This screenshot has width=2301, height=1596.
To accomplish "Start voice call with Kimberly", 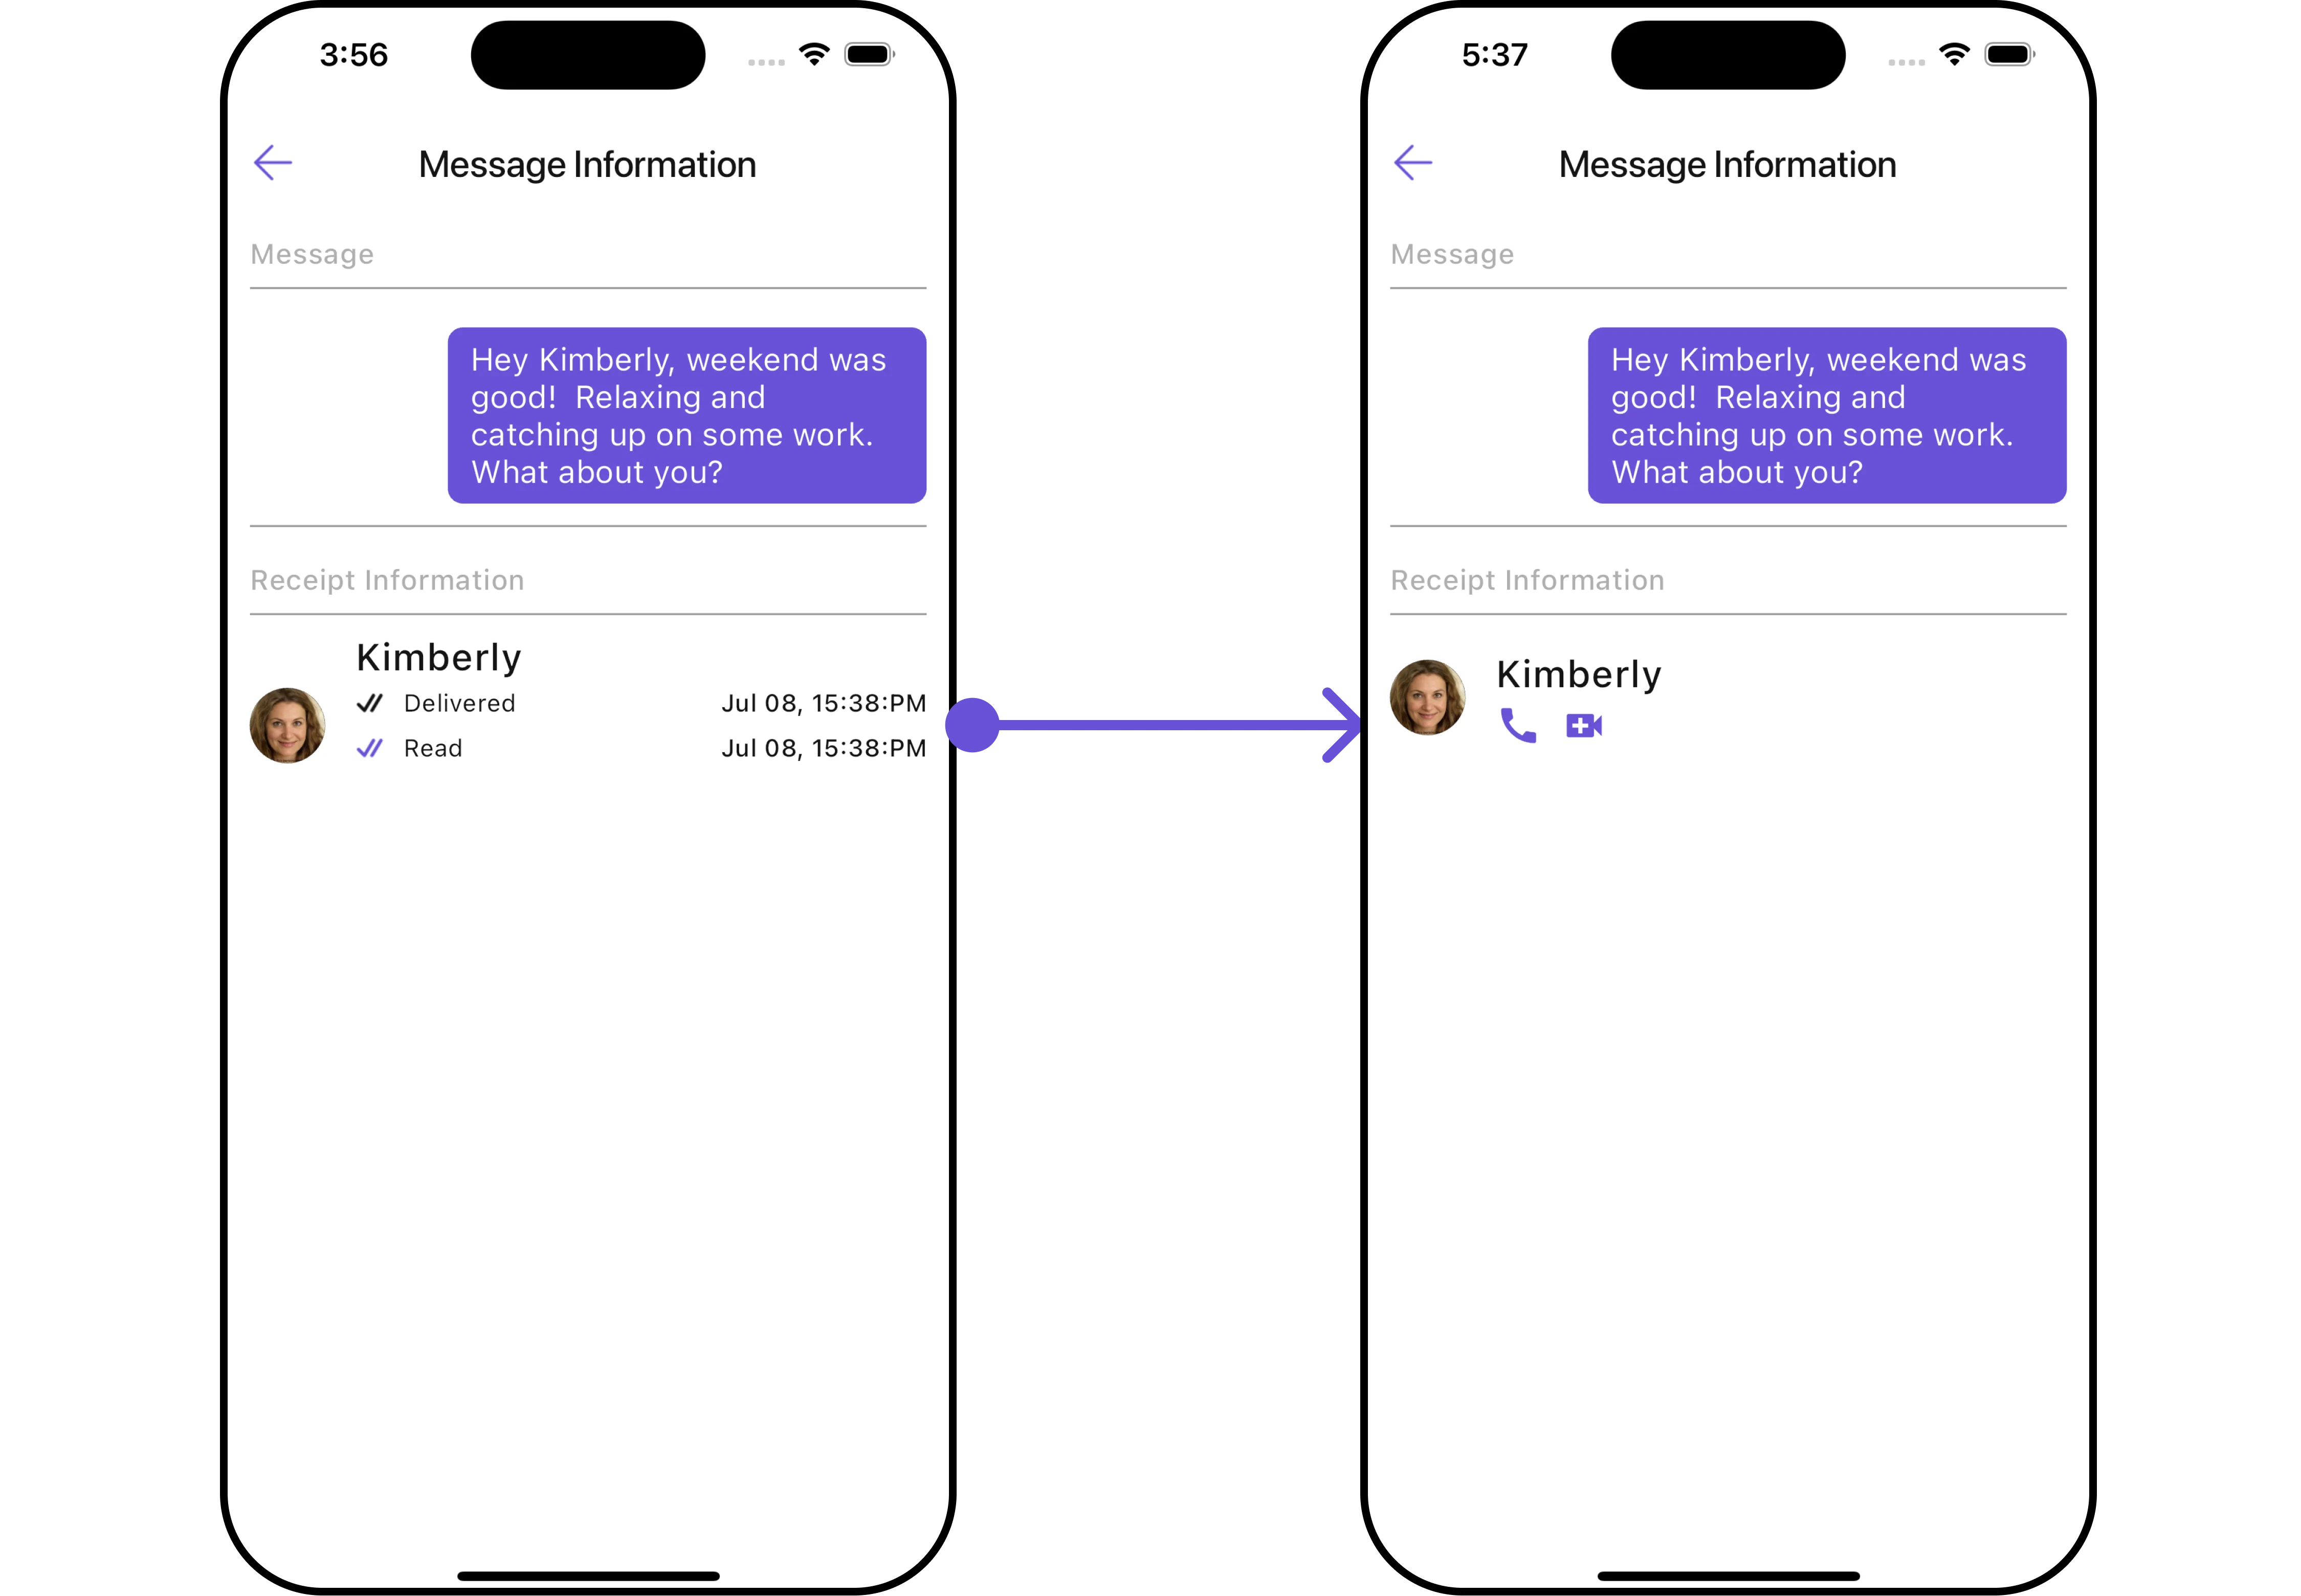I will [x=1518, y=726].
